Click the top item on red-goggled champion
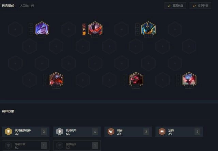218x151 pixels. tap(84, 25)
